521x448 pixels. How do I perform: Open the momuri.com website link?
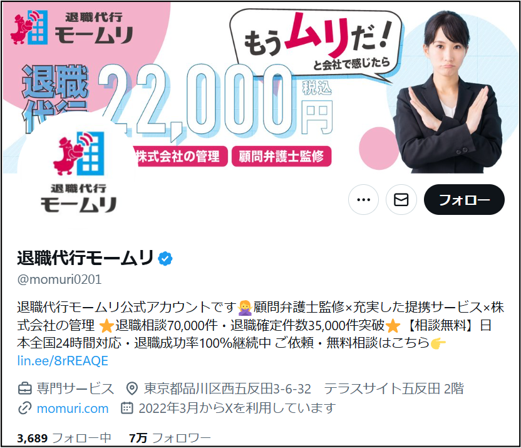pos(73,409)
